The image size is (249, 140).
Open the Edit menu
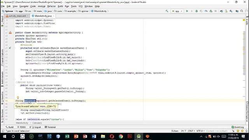[9, 6]
